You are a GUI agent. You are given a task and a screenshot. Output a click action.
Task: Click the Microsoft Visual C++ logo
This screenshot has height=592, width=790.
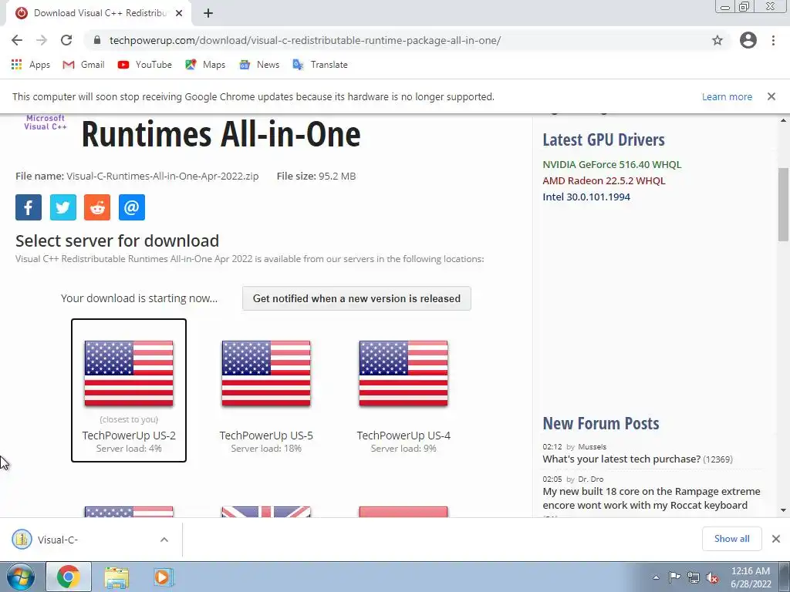46,123
